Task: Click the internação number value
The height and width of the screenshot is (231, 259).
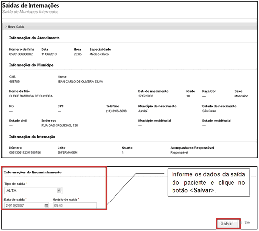Action: (25, 153)
